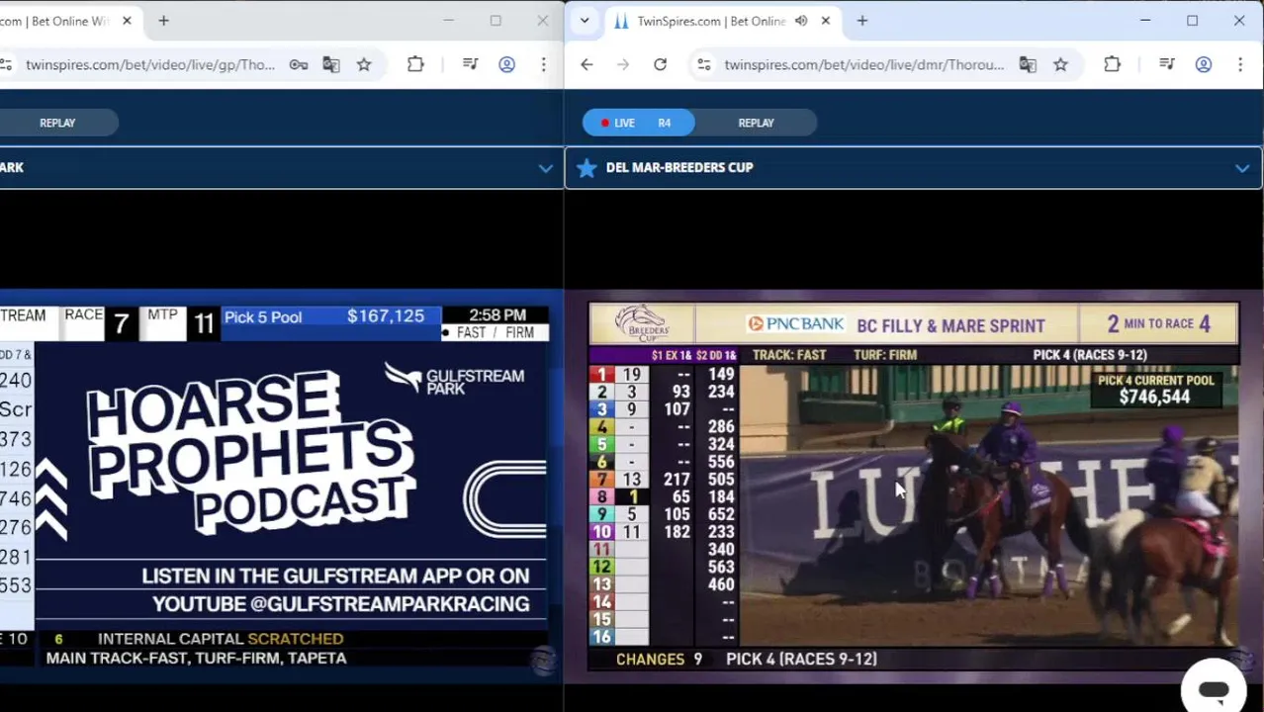Open tab search dropdown in right window

[x=585, y=21]
